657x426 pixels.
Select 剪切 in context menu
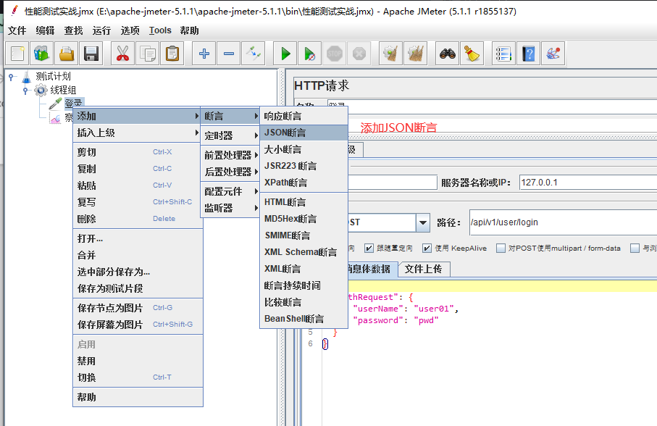coord(138,152)
